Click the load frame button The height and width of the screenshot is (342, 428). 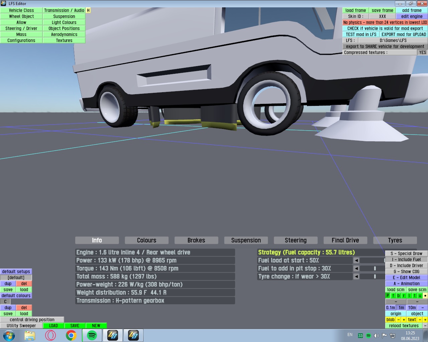356,10
